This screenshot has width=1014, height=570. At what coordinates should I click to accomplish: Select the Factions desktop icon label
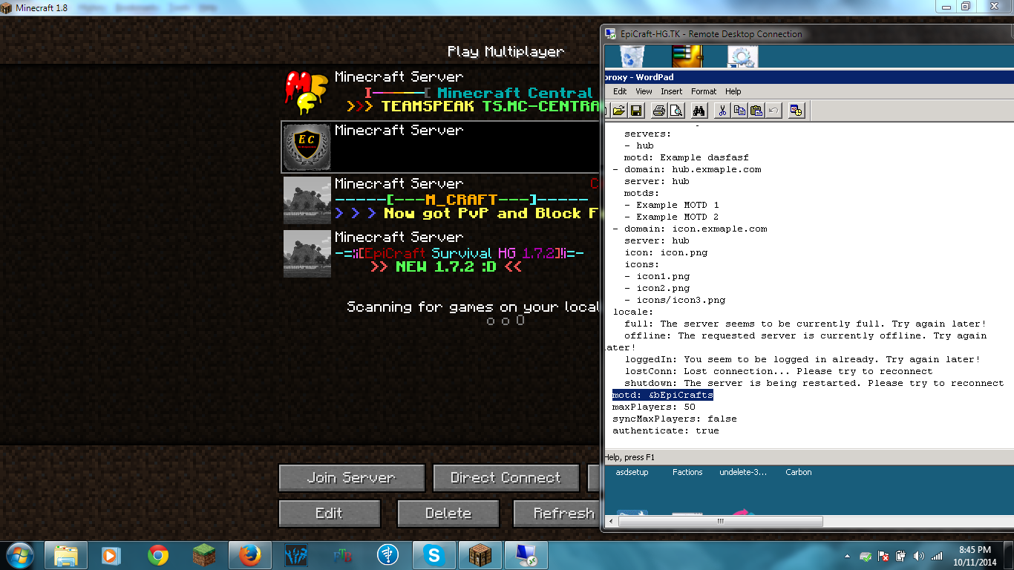coord(687,472)
